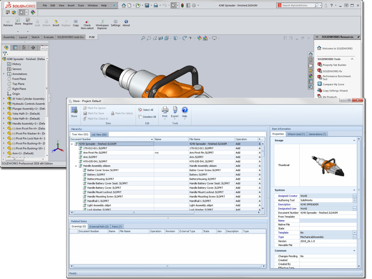Click Compare My Score link
This screenshot has width=372, height=279.
tap(333, 84)
